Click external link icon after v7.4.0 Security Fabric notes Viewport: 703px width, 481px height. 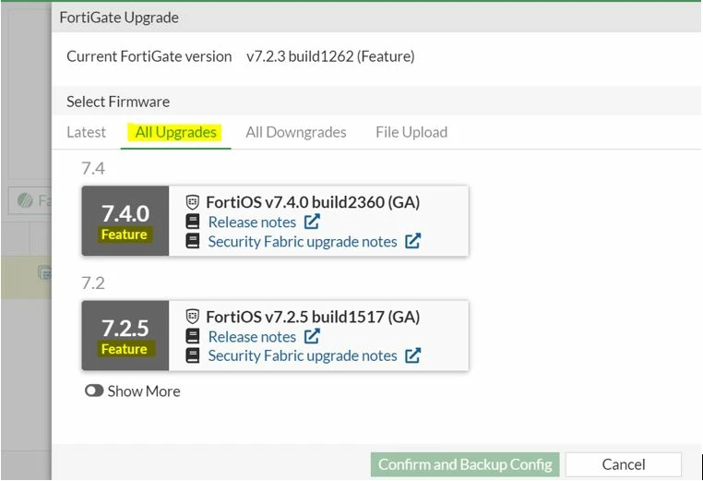click(413, 241)
